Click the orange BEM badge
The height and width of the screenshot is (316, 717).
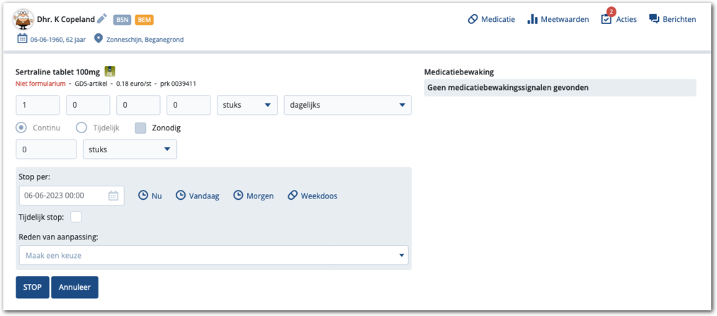coord(145,20)
